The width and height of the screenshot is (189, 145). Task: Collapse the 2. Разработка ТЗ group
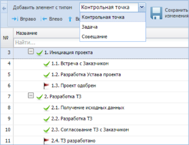[31, 95]
